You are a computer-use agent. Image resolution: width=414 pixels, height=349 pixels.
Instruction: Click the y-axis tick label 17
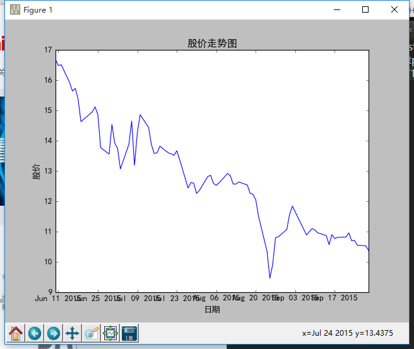48,50
